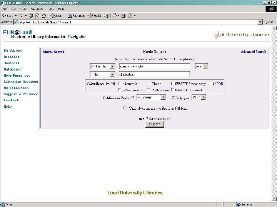
Task: Open the address bar dropdown
Action: [260, 22]
